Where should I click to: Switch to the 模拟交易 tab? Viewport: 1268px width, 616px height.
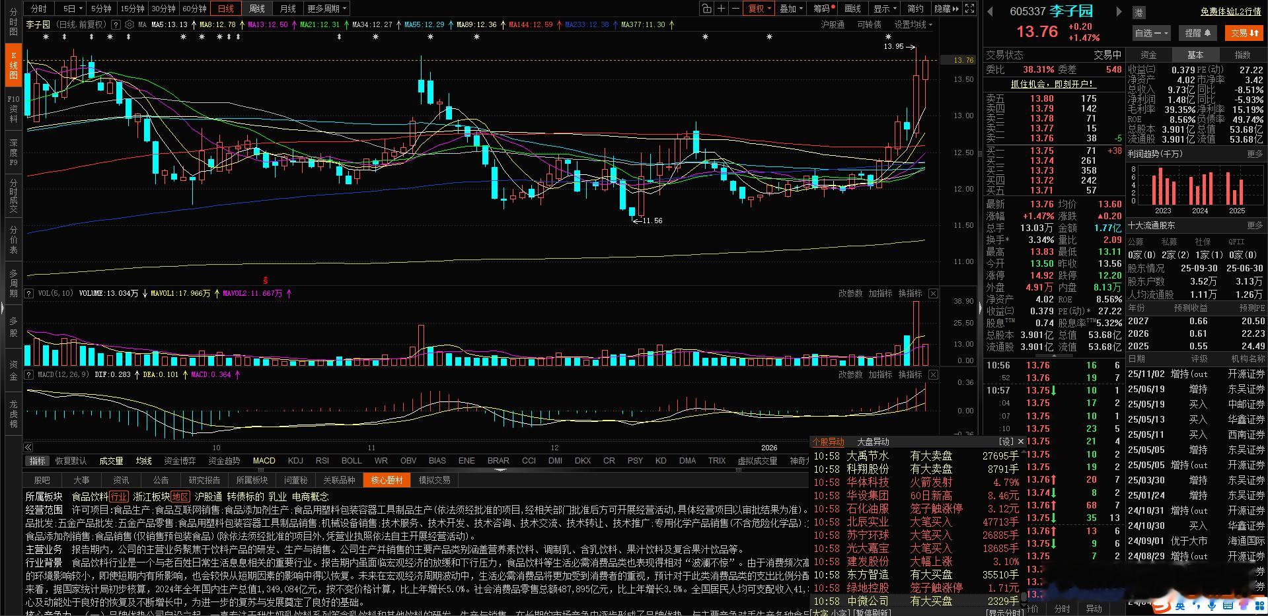pos(435,480)
